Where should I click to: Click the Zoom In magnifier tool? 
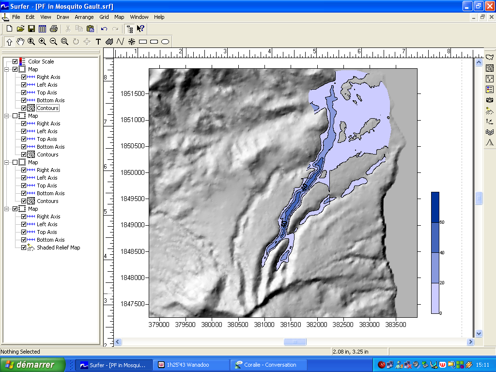[x=42, y=42]
